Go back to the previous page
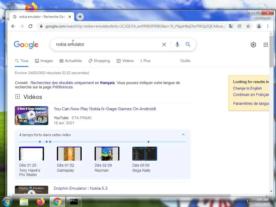Image resolution: width=276 pixels, height=207 pixels. [x=13, y=26]
